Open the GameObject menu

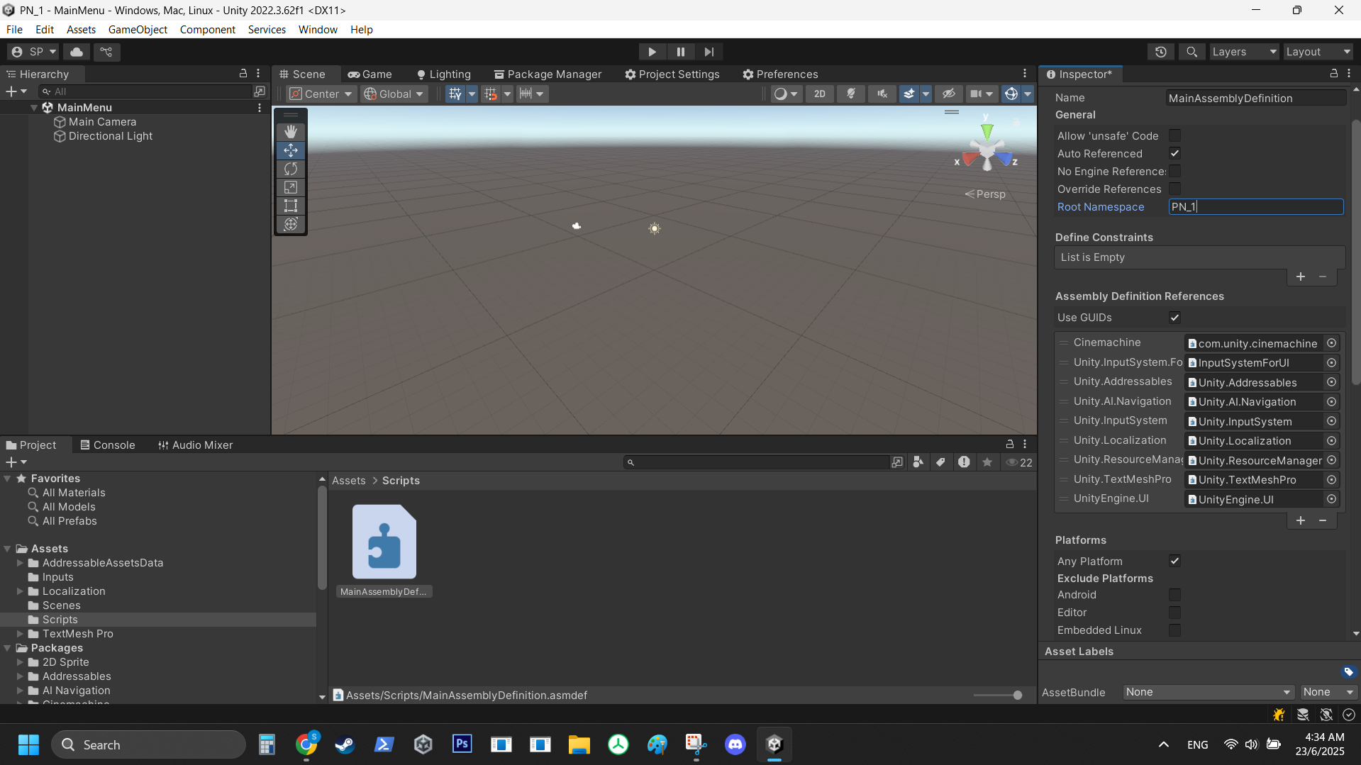click(138, 29)
